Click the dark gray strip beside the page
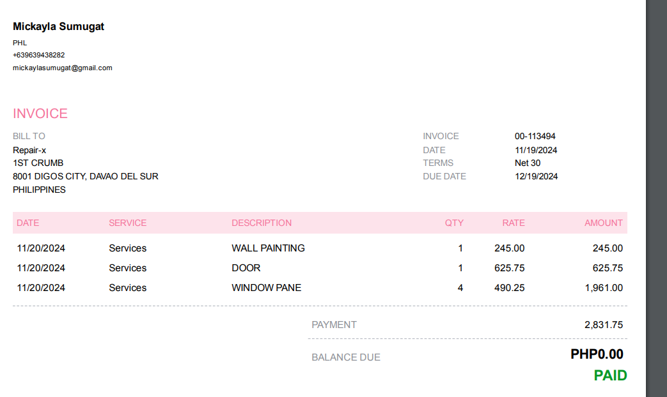667x397 pixels. click(x=656, y=191)
